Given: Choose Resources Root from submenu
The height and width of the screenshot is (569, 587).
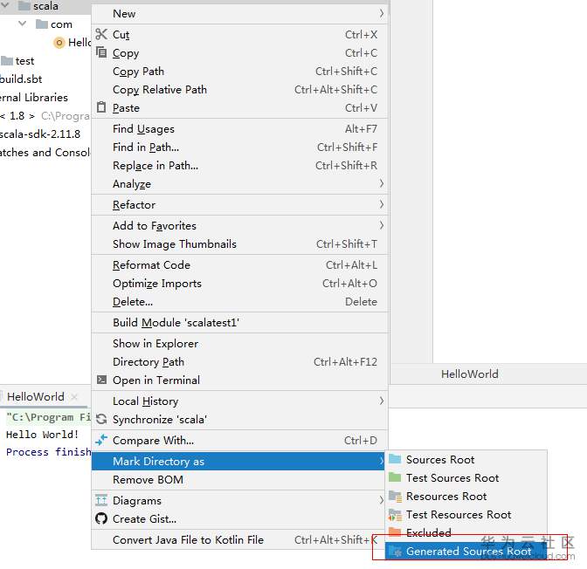Looking at the screenshot, I should point(466,496).
